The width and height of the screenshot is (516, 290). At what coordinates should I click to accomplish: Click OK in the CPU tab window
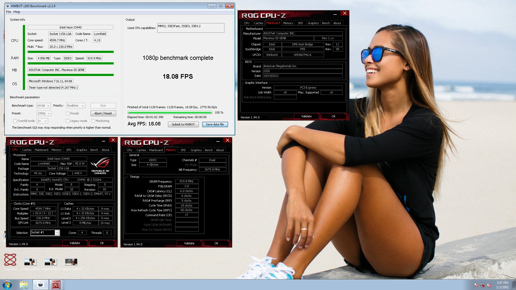tap(102, 243)
